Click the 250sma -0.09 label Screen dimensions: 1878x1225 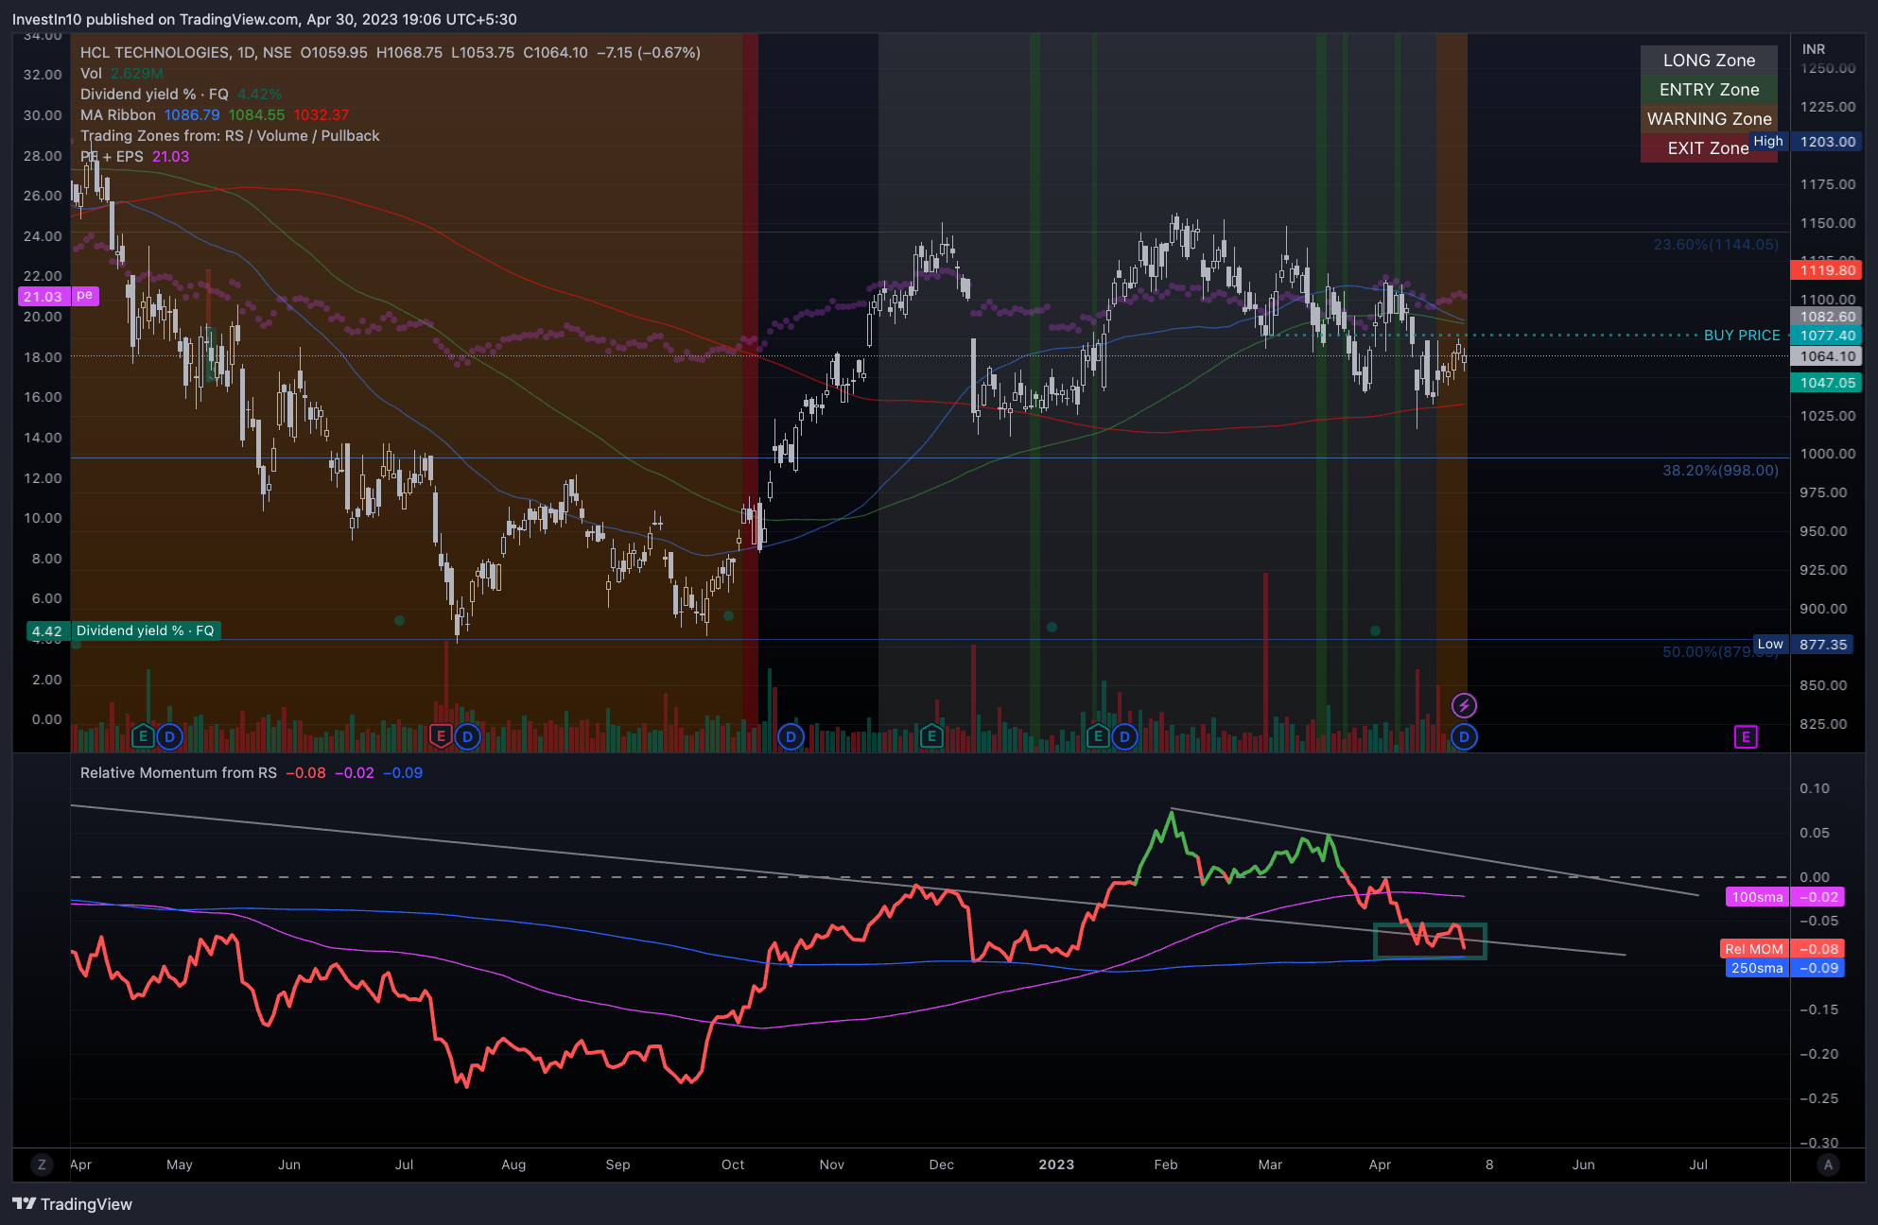coord(1785,968)
